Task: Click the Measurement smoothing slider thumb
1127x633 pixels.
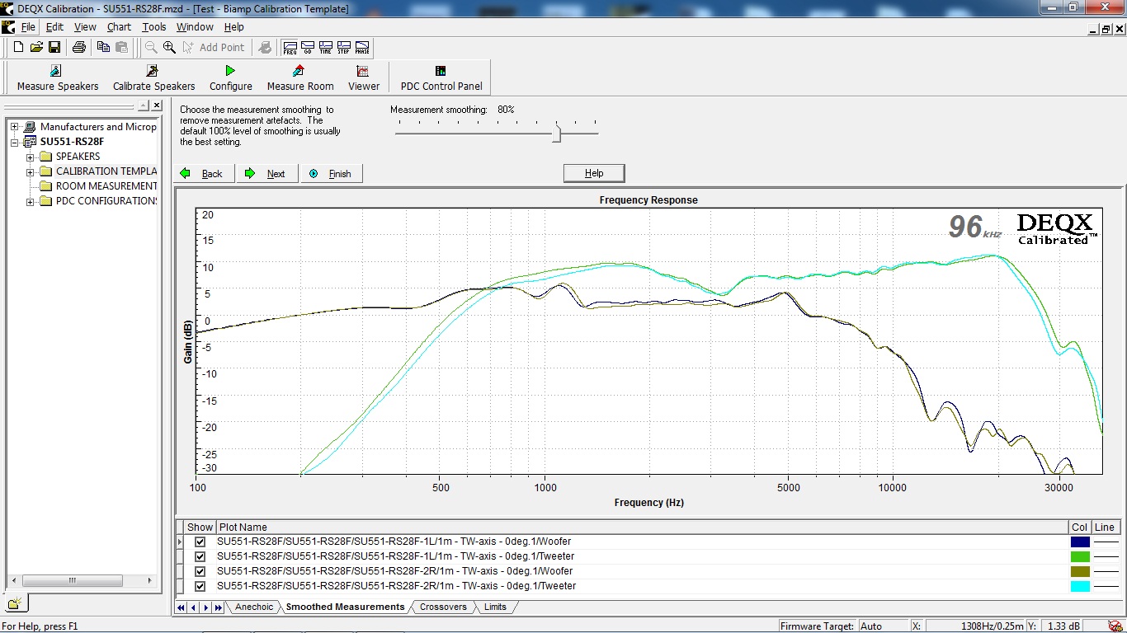Action: (x=556, y=132)
